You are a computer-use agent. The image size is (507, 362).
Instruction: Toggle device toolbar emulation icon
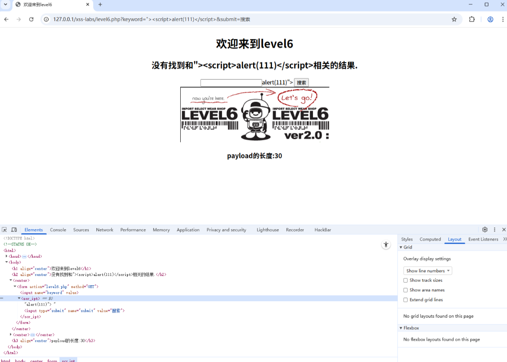[x=14, y=230]
